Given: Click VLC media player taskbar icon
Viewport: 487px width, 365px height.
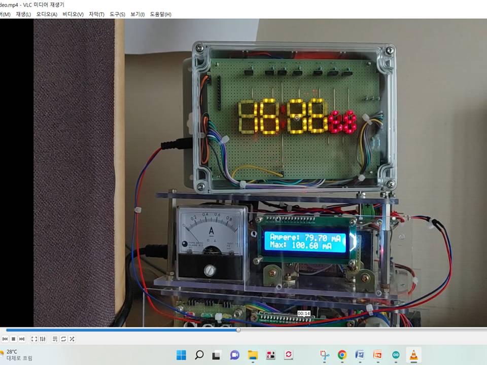Looking at the screenshot, I should (x=414, y=355).
